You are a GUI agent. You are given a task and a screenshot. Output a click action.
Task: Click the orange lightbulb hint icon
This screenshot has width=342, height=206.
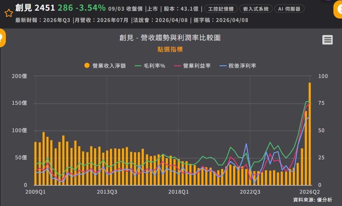tap(2, 38)
